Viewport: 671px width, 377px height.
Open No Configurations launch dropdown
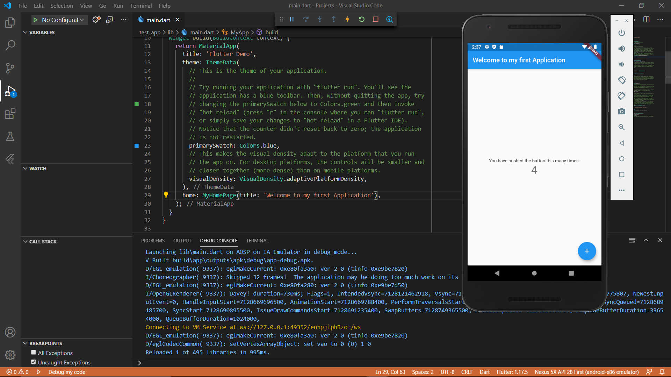point(63,20)
